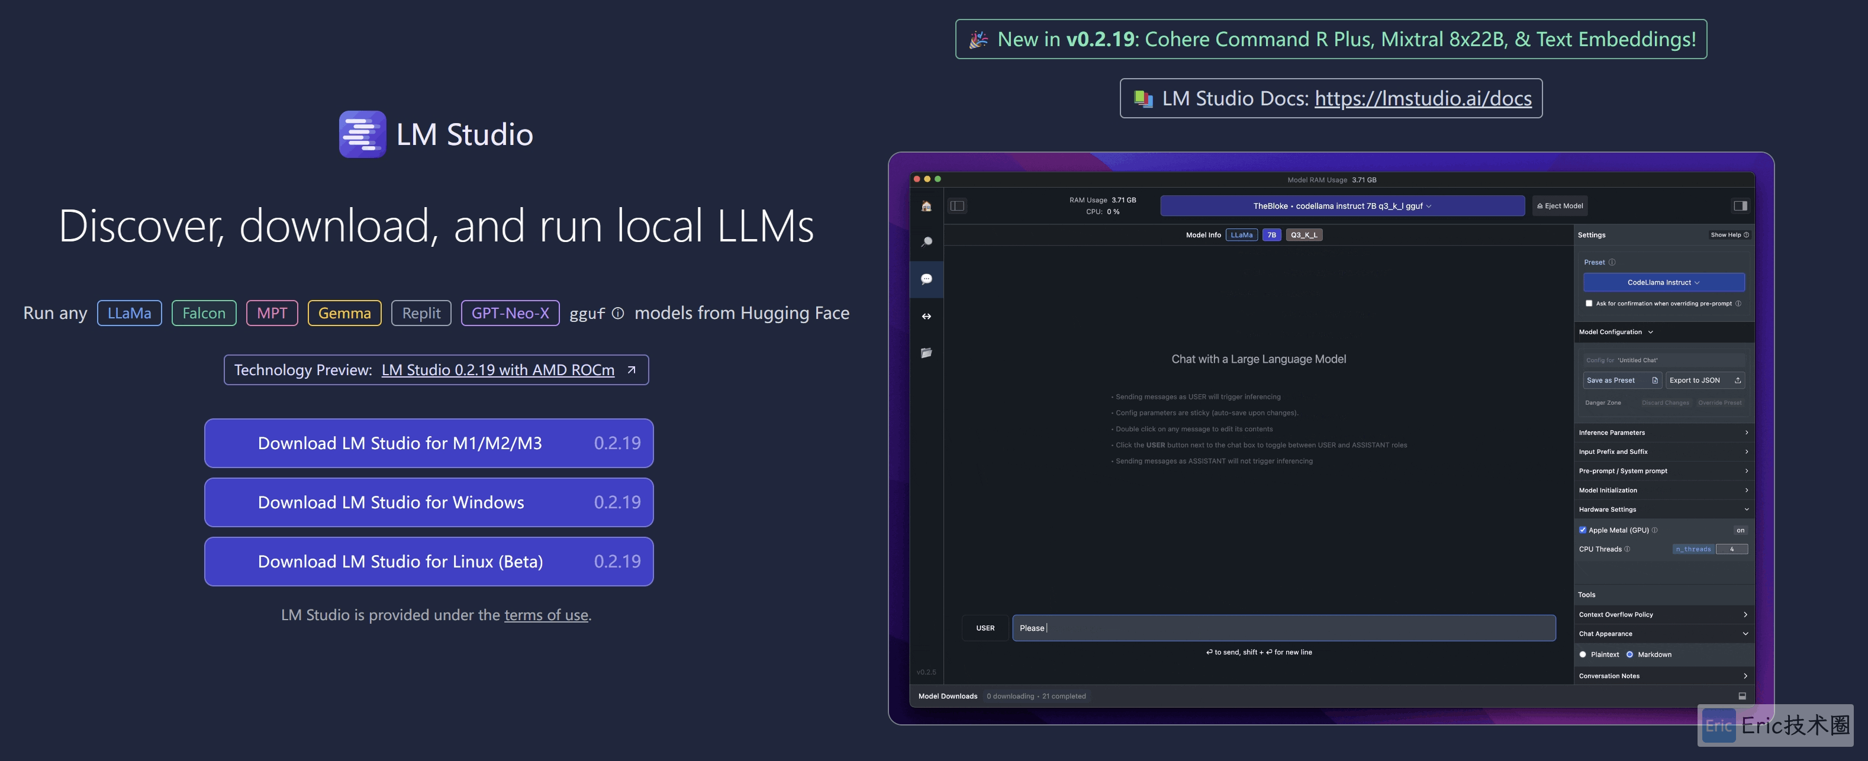This screenshot has height=761, width=1868.
Task: Open the terms of use link
Action: (x=546, y=615)
